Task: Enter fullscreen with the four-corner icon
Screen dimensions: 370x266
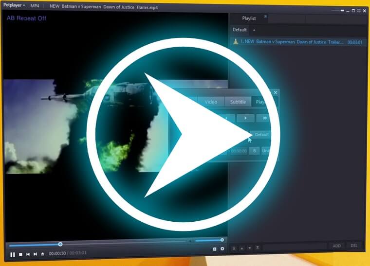Action: [359, 11]
